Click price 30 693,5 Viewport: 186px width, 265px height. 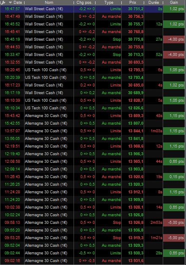click(x=136, y=62)
